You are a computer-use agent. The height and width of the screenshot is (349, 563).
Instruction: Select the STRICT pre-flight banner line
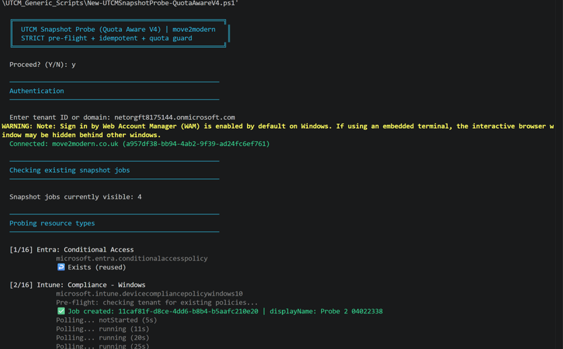(x=106, y=38)
